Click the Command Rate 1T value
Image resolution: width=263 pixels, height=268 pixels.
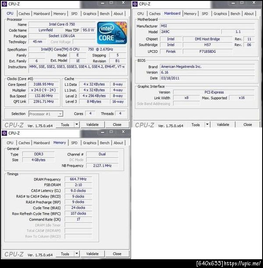(x=78, y=219)
